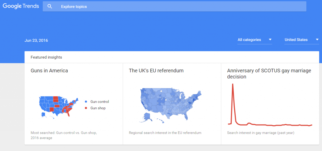Click the United States dropdown arrow

tap(317, 40)
